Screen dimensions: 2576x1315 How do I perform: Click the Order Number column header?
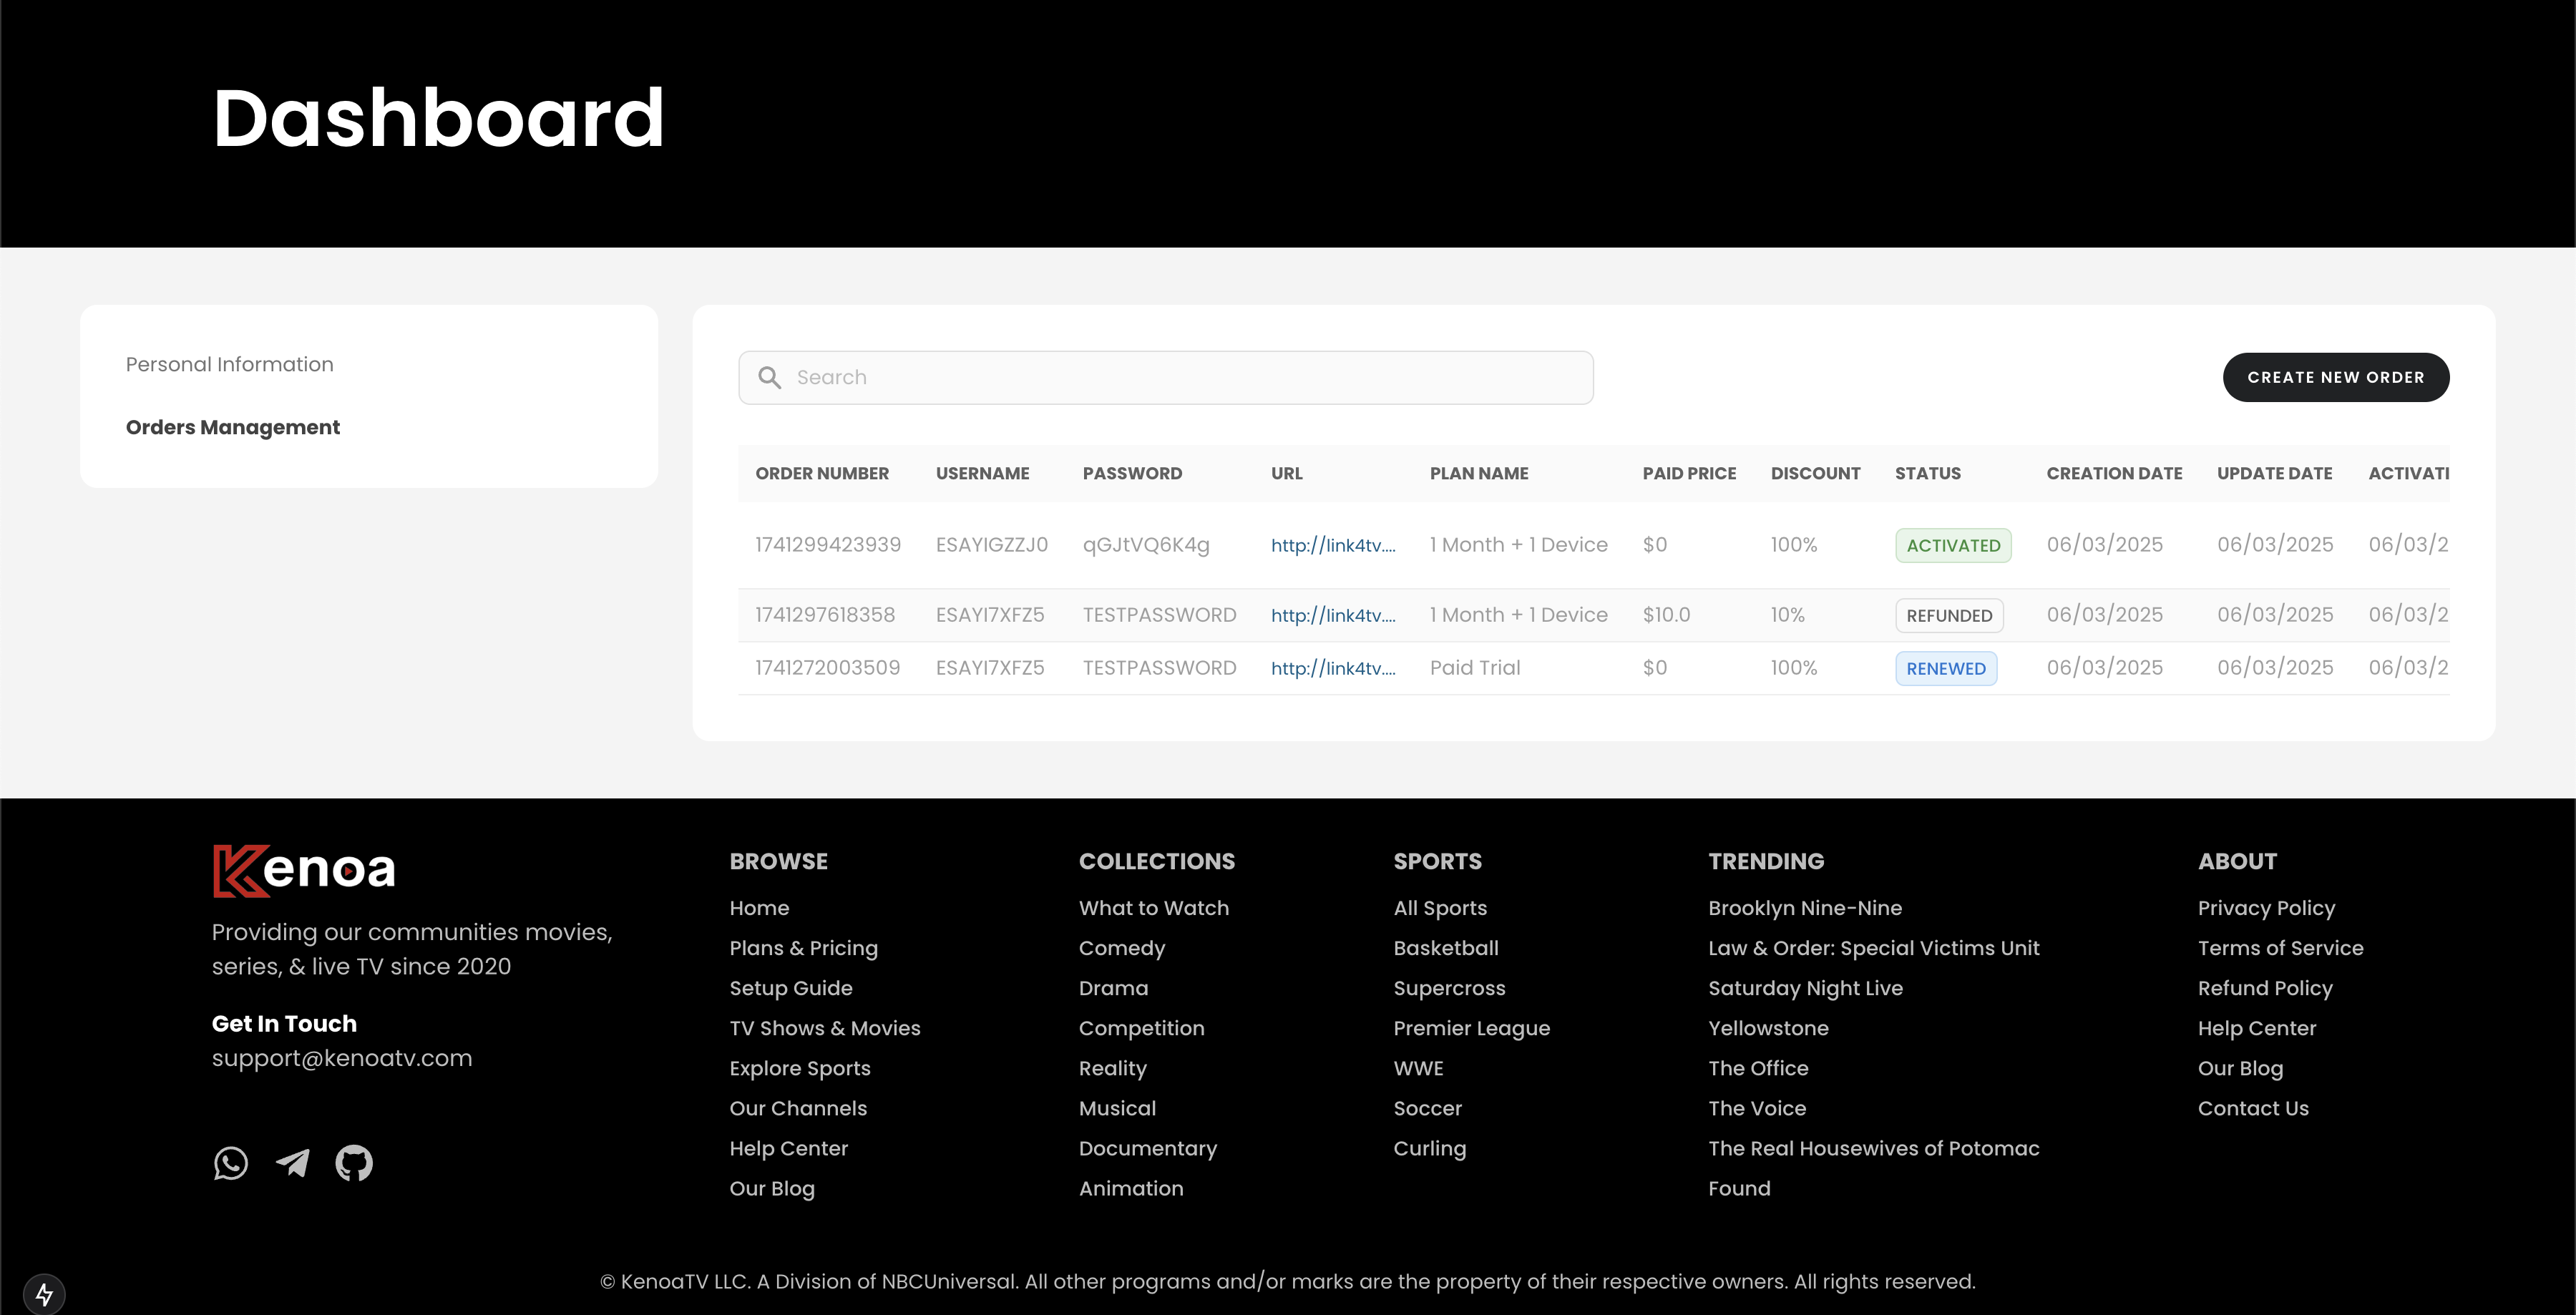(x=822, y=473)
